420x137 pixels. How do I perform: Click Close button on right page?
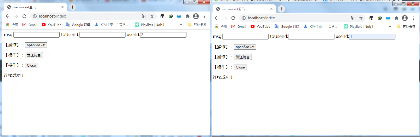[x=240, y=67]
